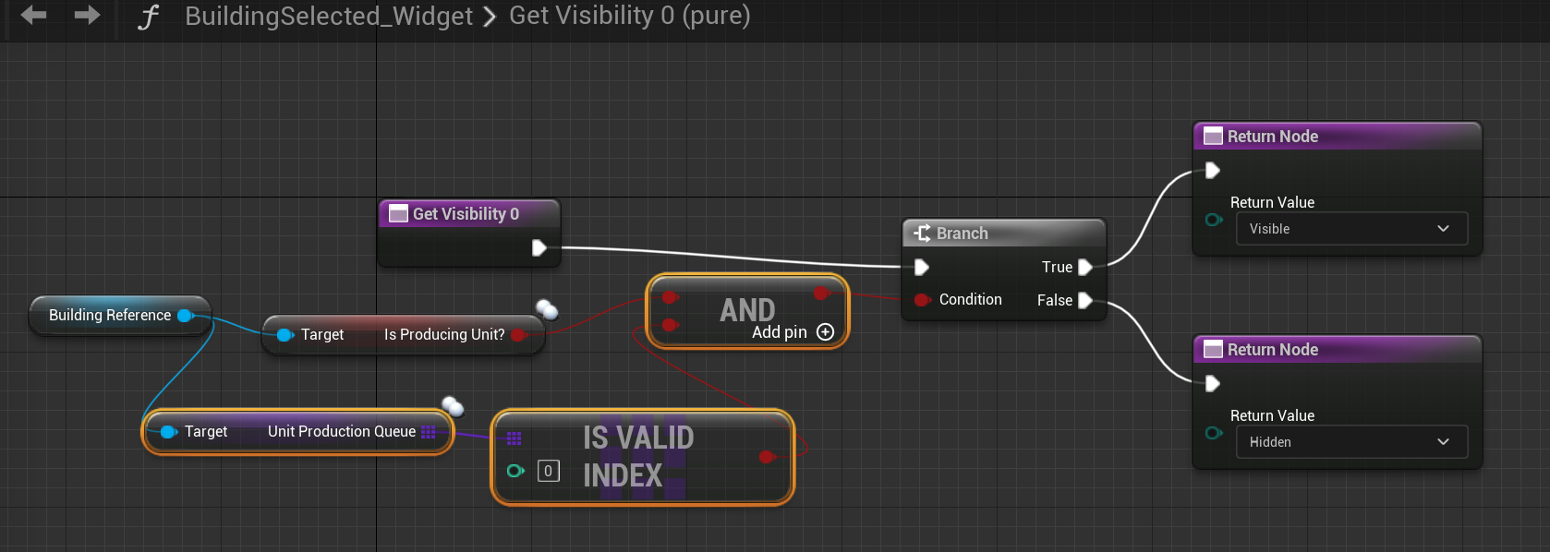This screenshot has width=1550, height=552.
Task: Click the function f icon in breadcrumb
Action: (148, 17)
